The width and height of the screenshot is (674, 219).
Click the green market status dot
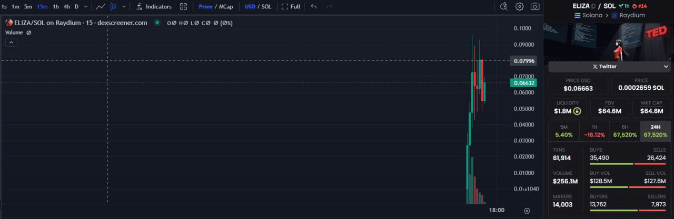(x=157, y=23)
